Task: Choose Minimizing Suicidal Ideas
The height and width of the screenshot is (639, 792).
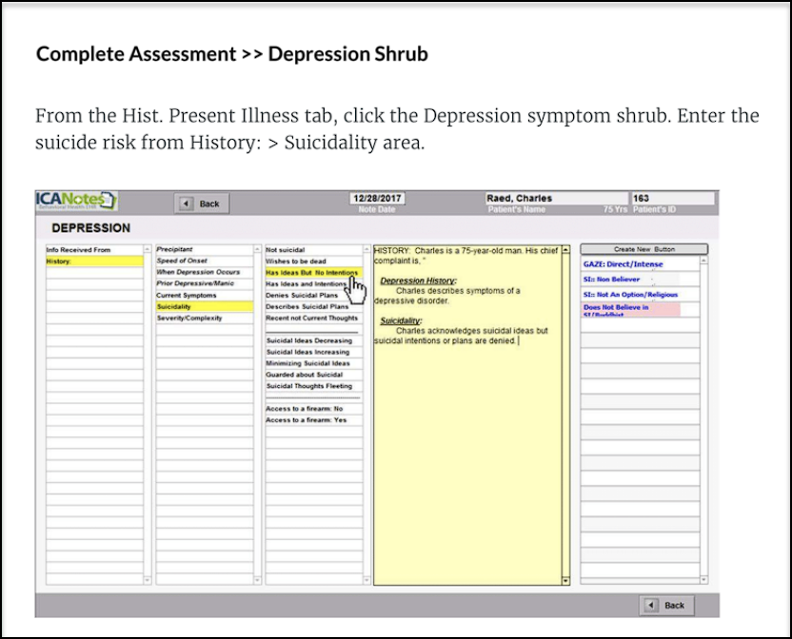Action: 314,363
